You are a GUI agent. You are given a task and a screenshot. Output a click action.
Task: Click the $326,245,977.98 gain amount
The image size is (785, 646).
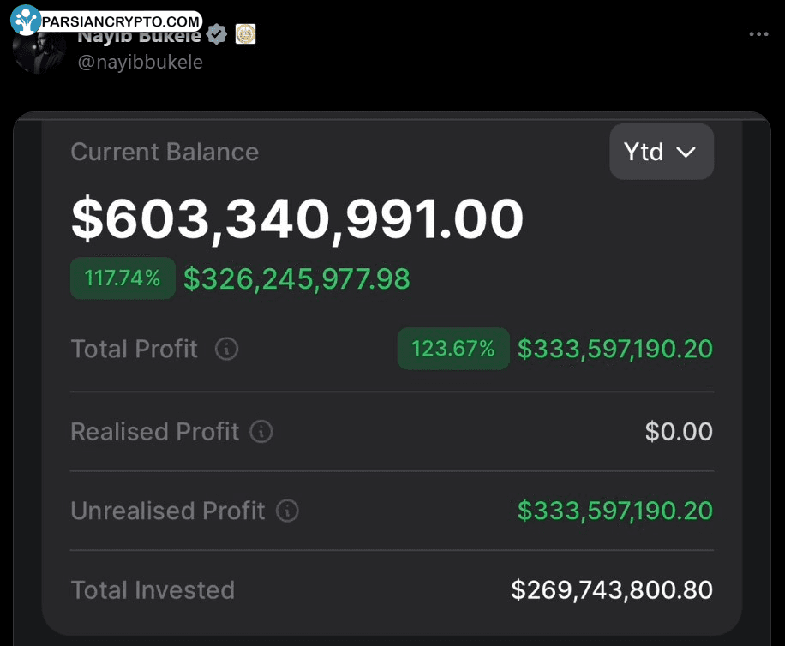tap(297, 279)
